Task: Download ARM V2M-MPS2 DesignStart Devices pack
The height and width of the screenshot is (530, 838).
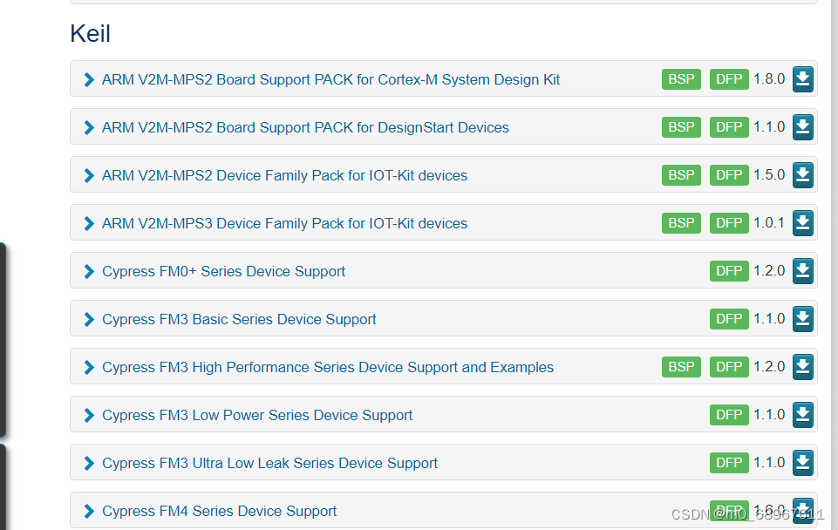Action: 803,127
